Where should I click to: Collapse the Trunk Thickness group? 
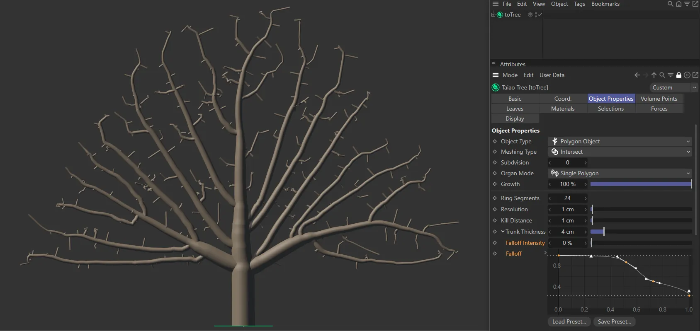coord(503,232)
